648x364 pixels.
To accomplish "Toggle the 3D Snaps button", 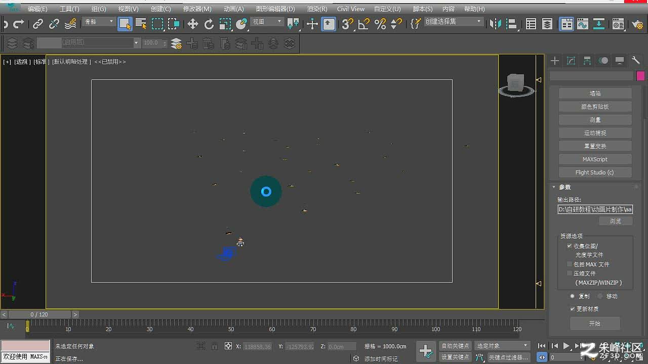I will pyautogui.click(x=348, y=24).
